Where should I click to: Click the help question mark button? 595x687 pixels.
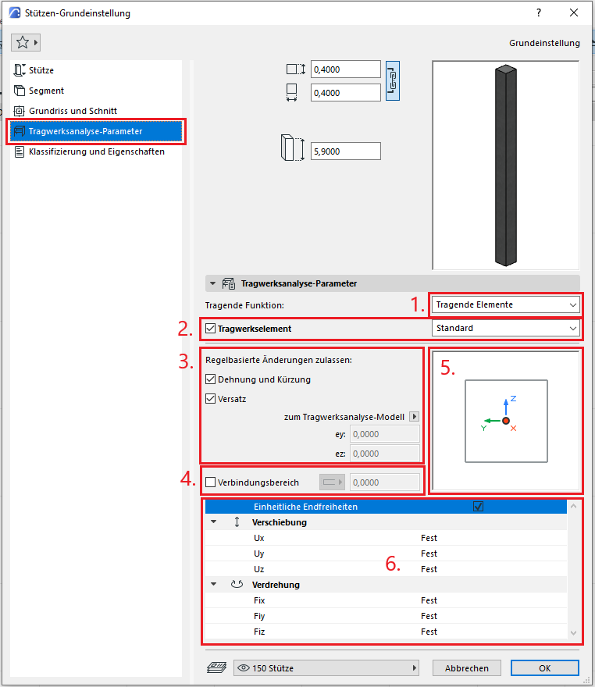tap(539, 12)
